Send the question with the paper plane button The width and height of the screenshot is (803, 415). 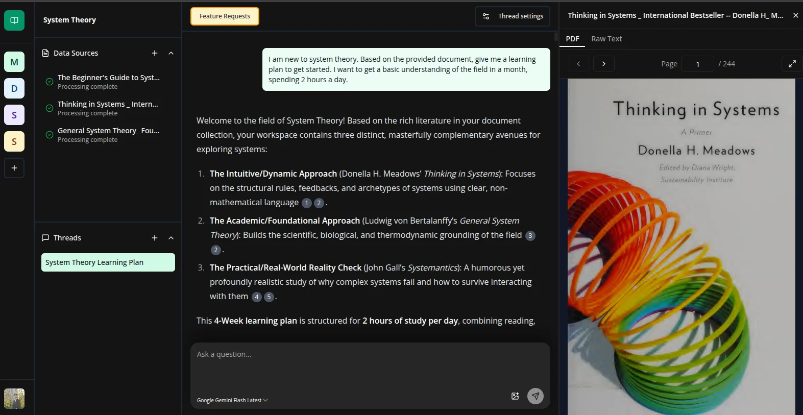(536, 396)
